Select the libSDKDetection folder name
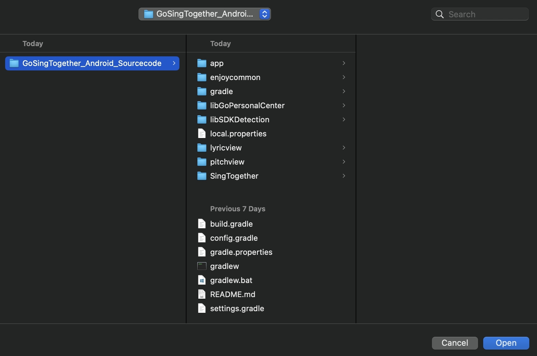 pyautogui.click(x=240, y=120)
